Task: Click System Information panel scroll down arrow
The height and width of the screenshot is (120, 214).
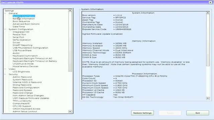Action: pyautogui.click(x=208, y=98)
